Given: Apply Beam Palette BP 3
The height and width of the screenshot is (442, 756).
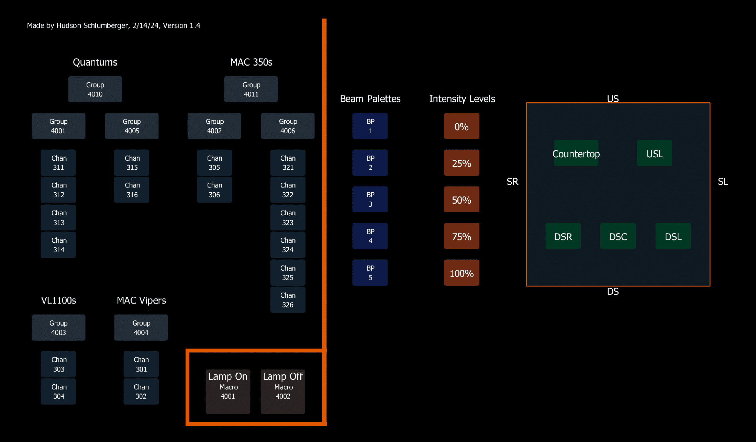Looking at the screenshot, I should point(370,199).
